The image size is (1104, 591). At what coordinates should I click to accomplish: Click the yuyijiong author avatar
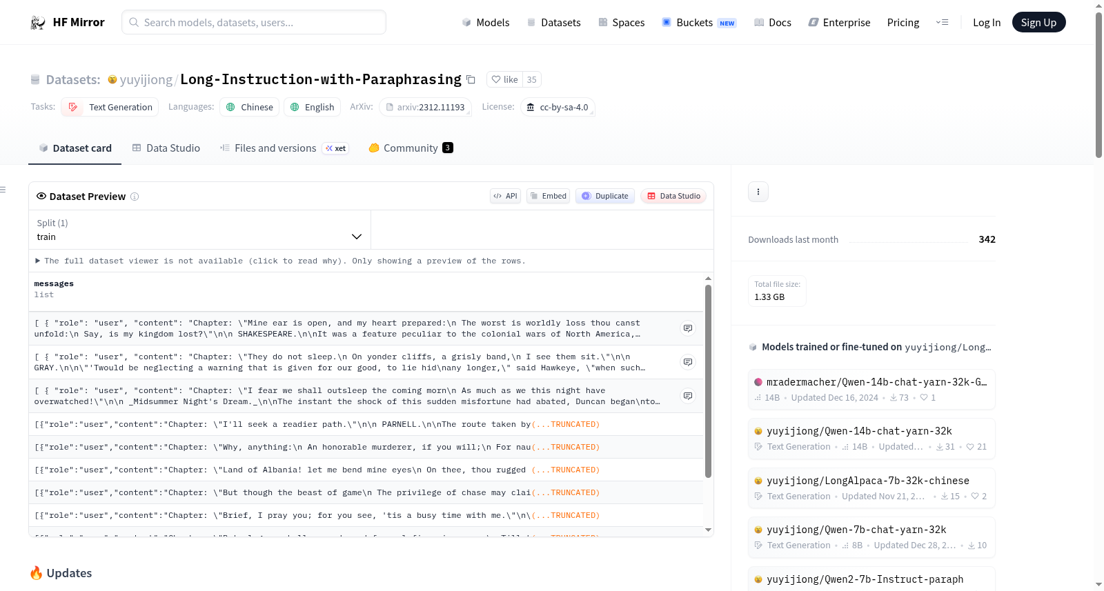click(x=112, y=80)
